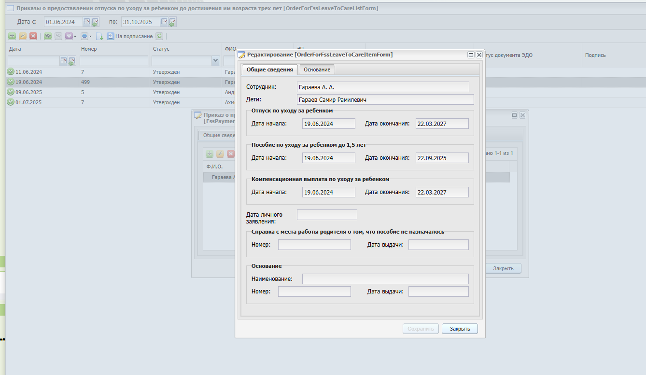Click the green add order icon in main toolbar

coord(12,36)
